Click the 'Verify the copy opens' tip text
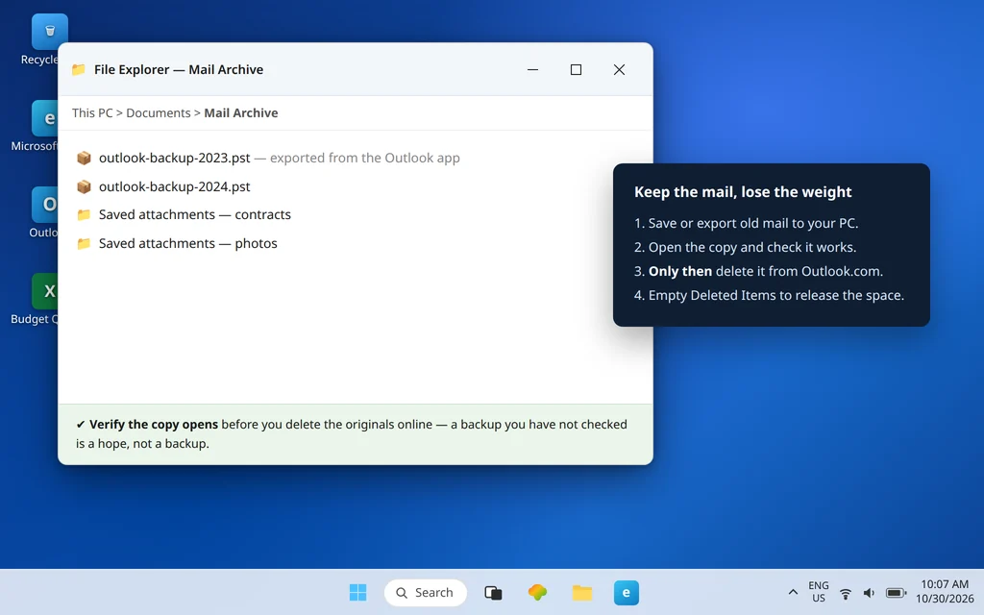 click(154, 424)
